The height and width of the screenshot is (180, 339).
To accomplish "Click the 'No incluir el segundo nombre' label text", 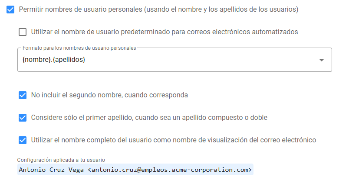I will pyautogui.click(x=109, y=95).
